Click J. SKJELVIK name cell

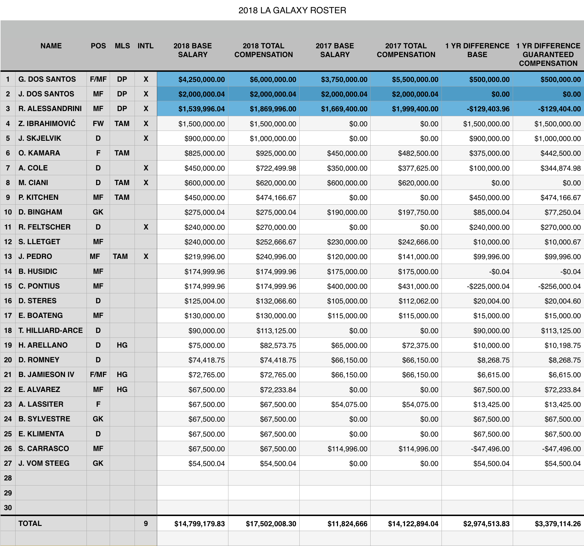pos(51,138)
